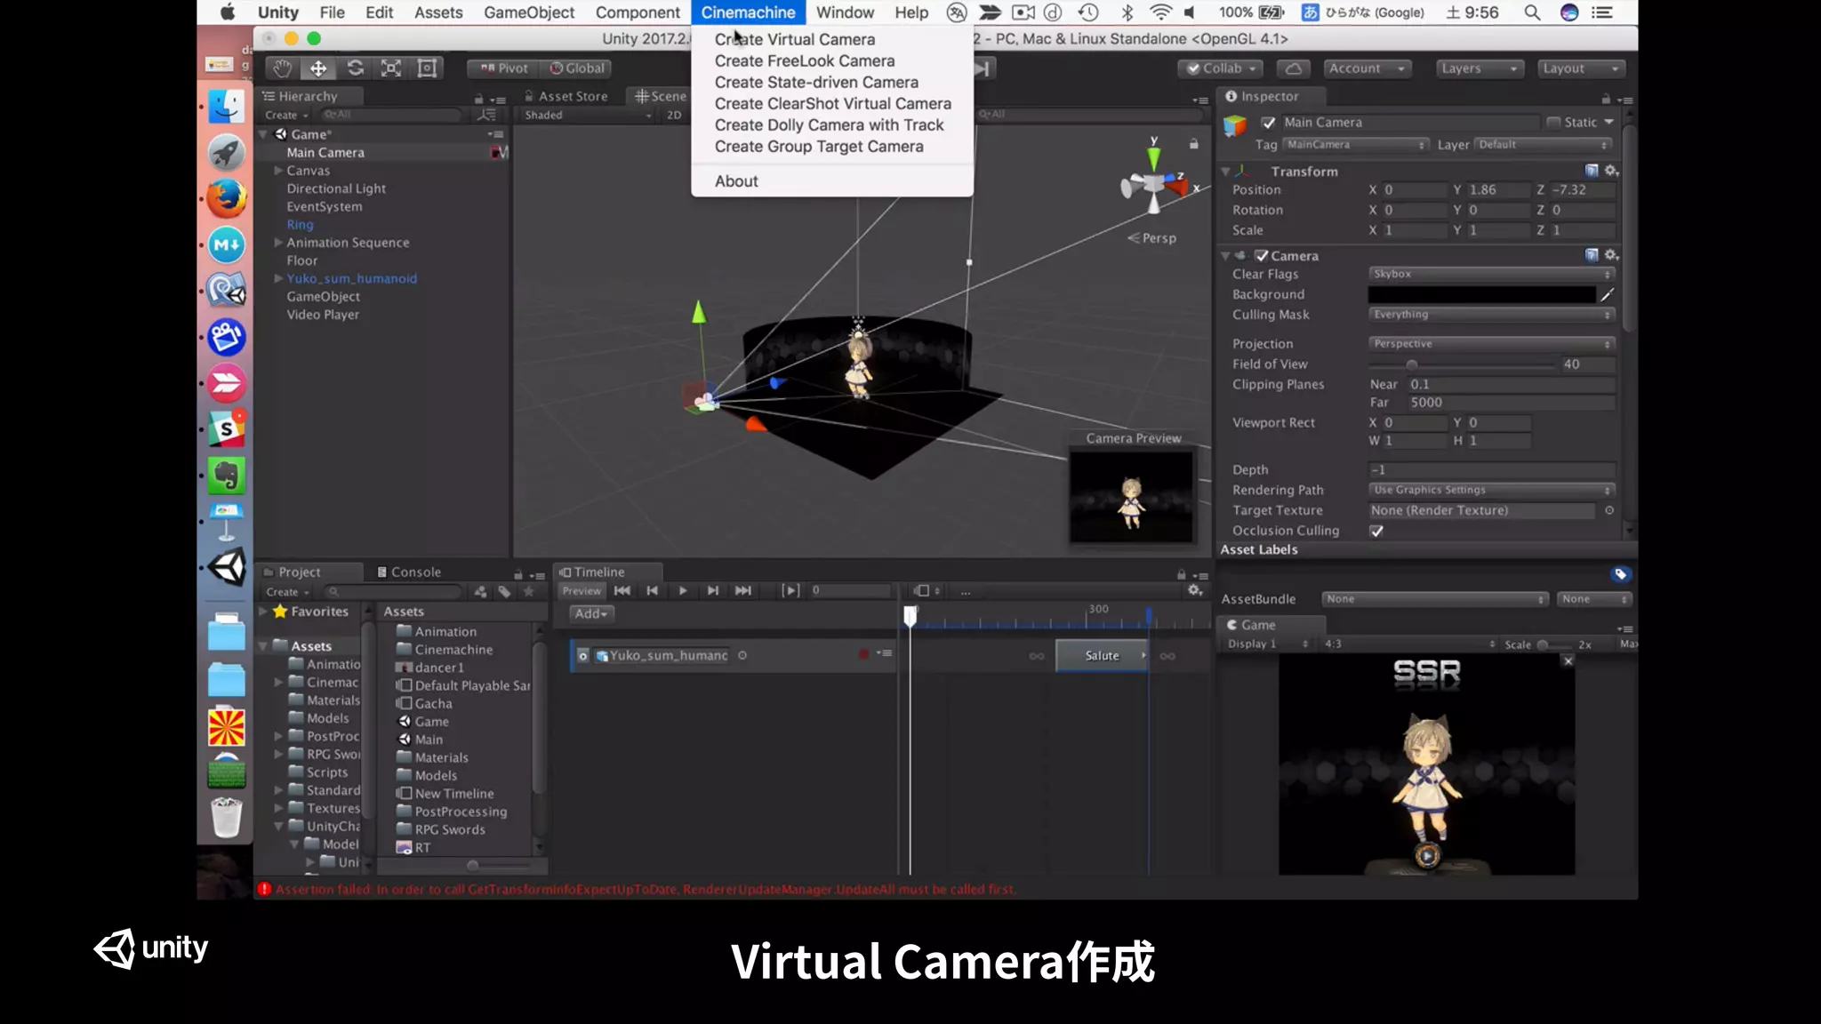
Task: Open Transform component settings gear
Action: pyautogui.click(x=1611, y=171)
